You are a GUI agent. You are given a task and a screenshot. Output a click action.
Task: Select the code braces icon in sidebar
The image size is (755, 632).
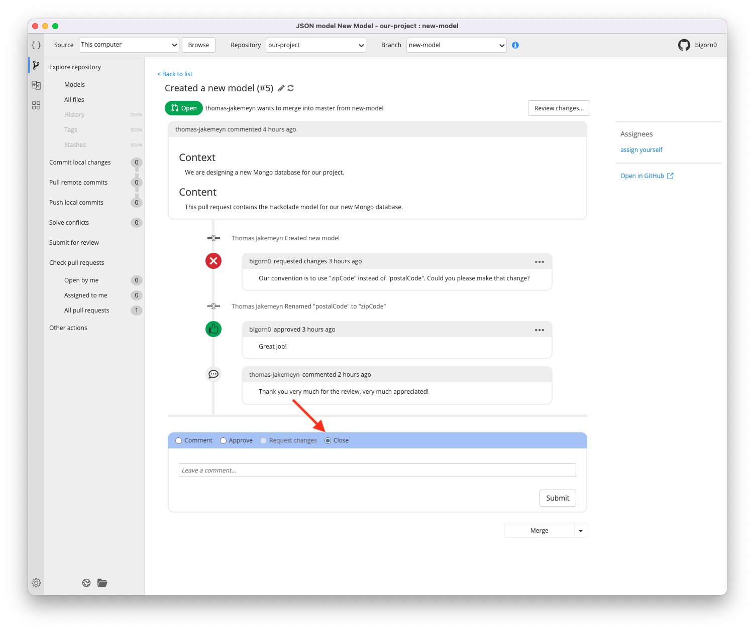tap(36, 45)
